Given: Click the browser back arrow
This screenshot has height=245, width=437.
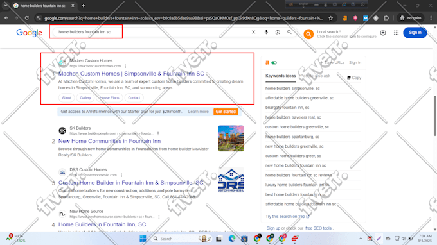Looking at the screenshot, I should coord(6,18).
